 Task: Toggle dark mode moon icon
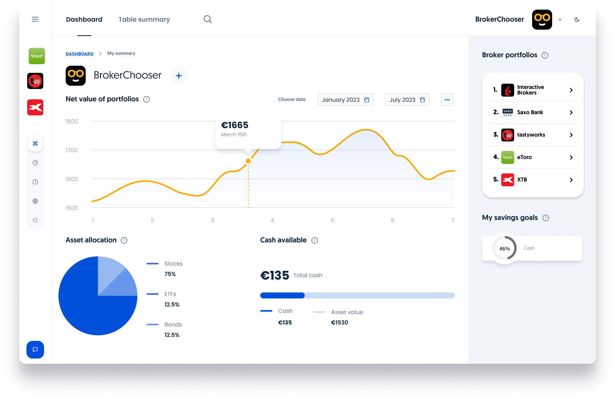tap(577, 20)
